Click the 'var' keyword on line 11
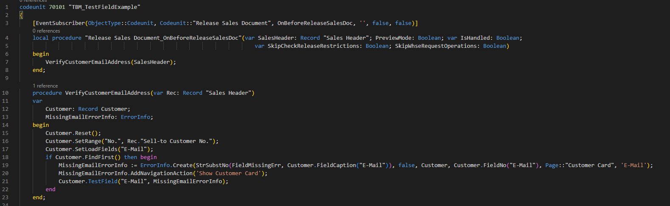Viewport: 670px width, 206px height. [37, 101]
